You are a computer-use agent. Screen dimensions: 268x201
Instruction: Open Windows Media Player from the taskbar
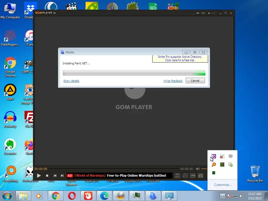coord(40,196)
